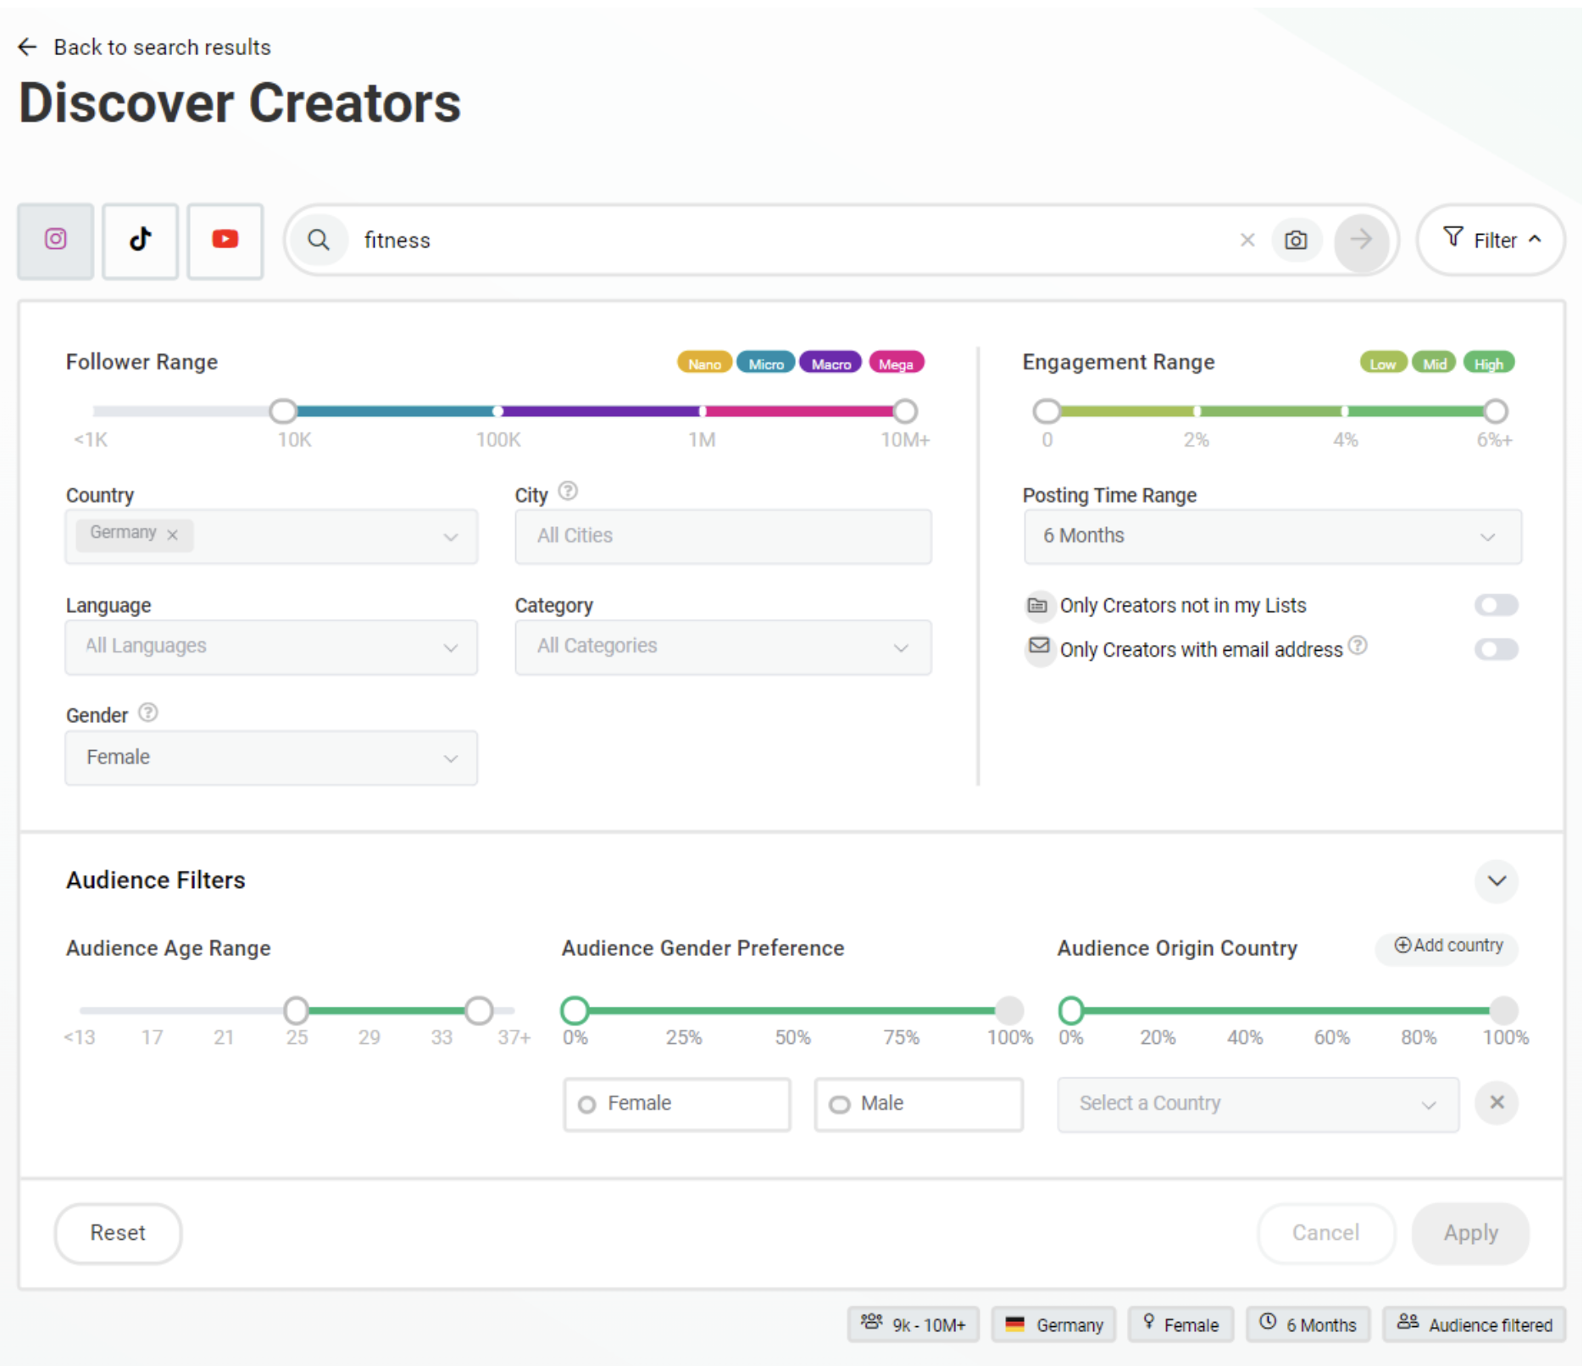Clear the search query with the X icon
Image resolution: width=1583 pixels, height=1366 pixels.
(1247, 240)
